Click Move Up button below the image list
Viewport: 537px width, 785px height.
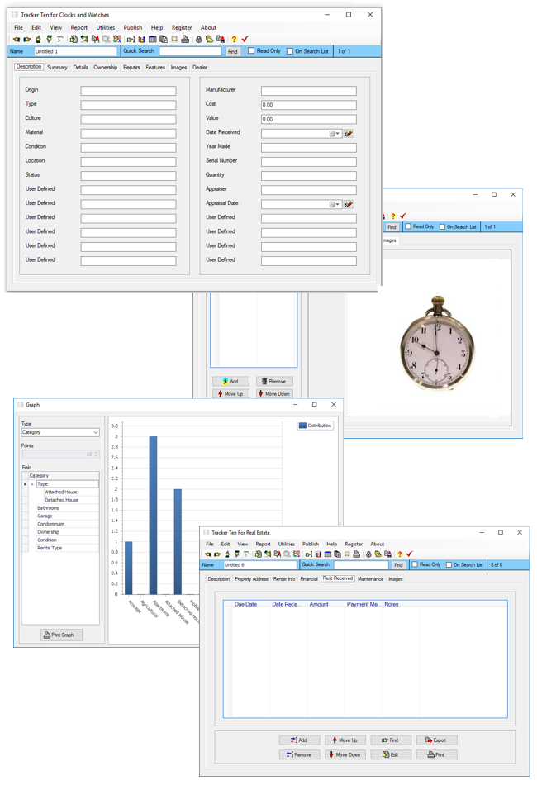tap(230, 394)
